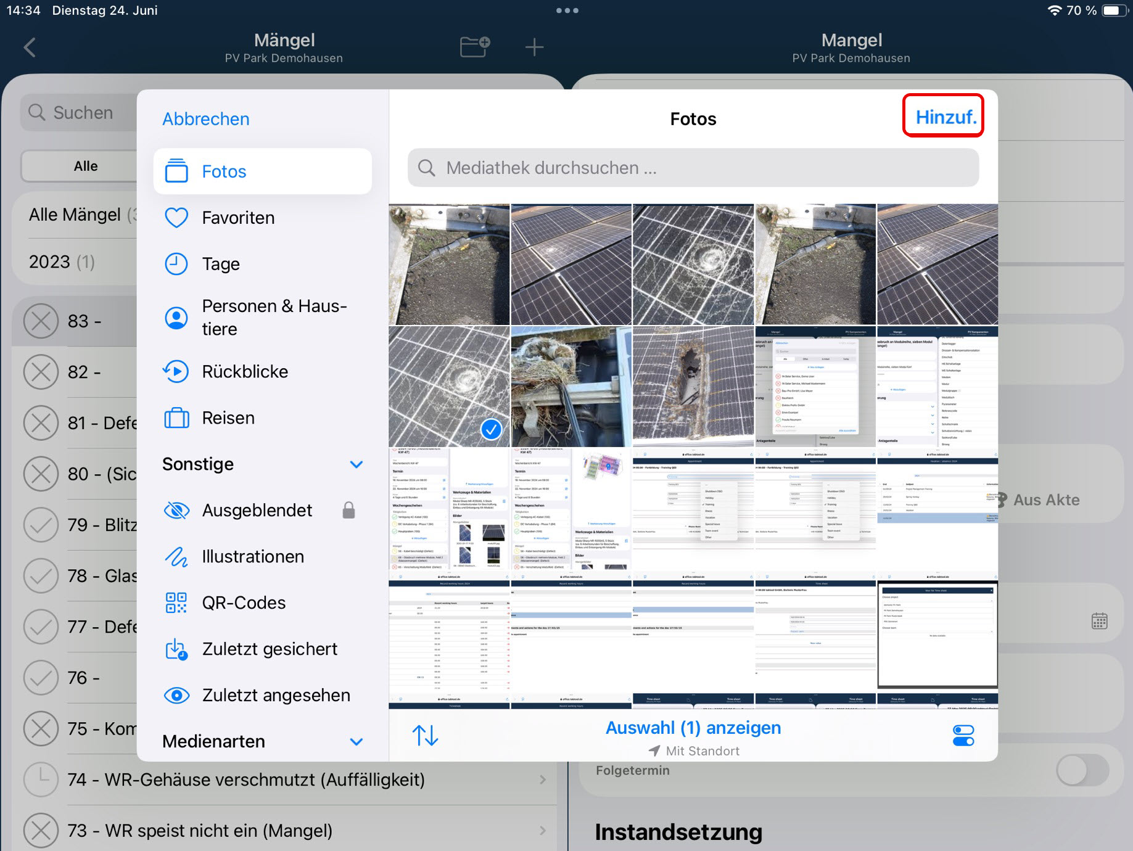
Task: Tap the heart icon next to Favoriten
Action: click(x=176, y=218)
